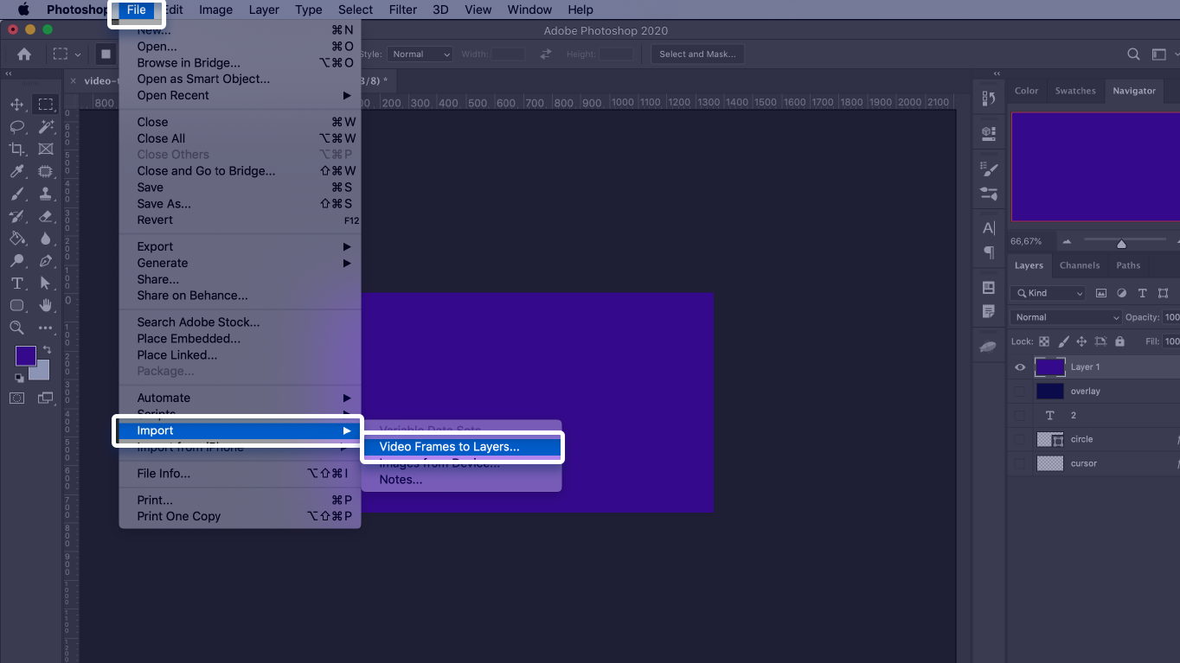Toggle Quick Mask mode
The image size is (1180, 663).
(x=16, y=398)
